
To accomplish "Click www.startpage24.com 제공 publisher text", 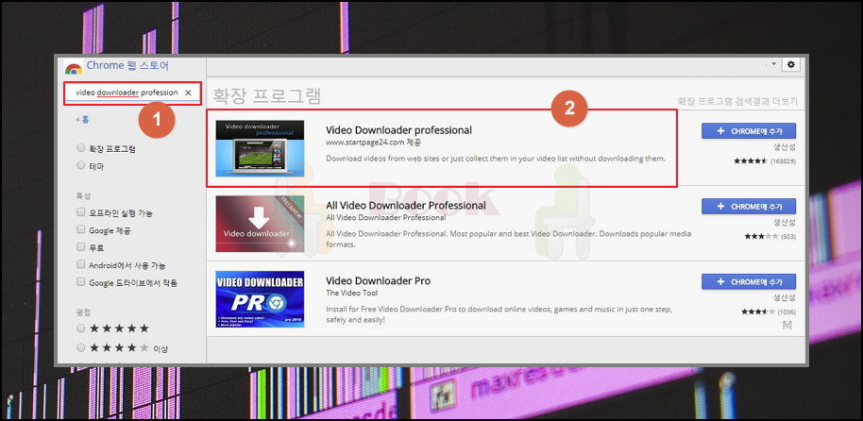I will (x=373, y=142).
